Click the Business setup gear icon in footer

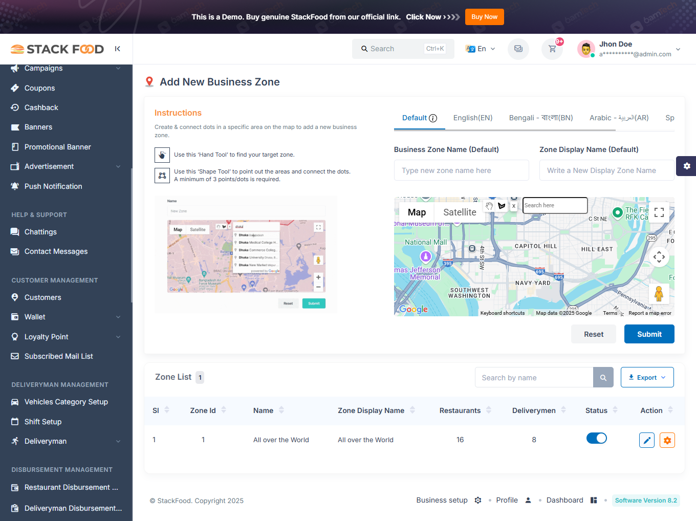coord(478,500)
